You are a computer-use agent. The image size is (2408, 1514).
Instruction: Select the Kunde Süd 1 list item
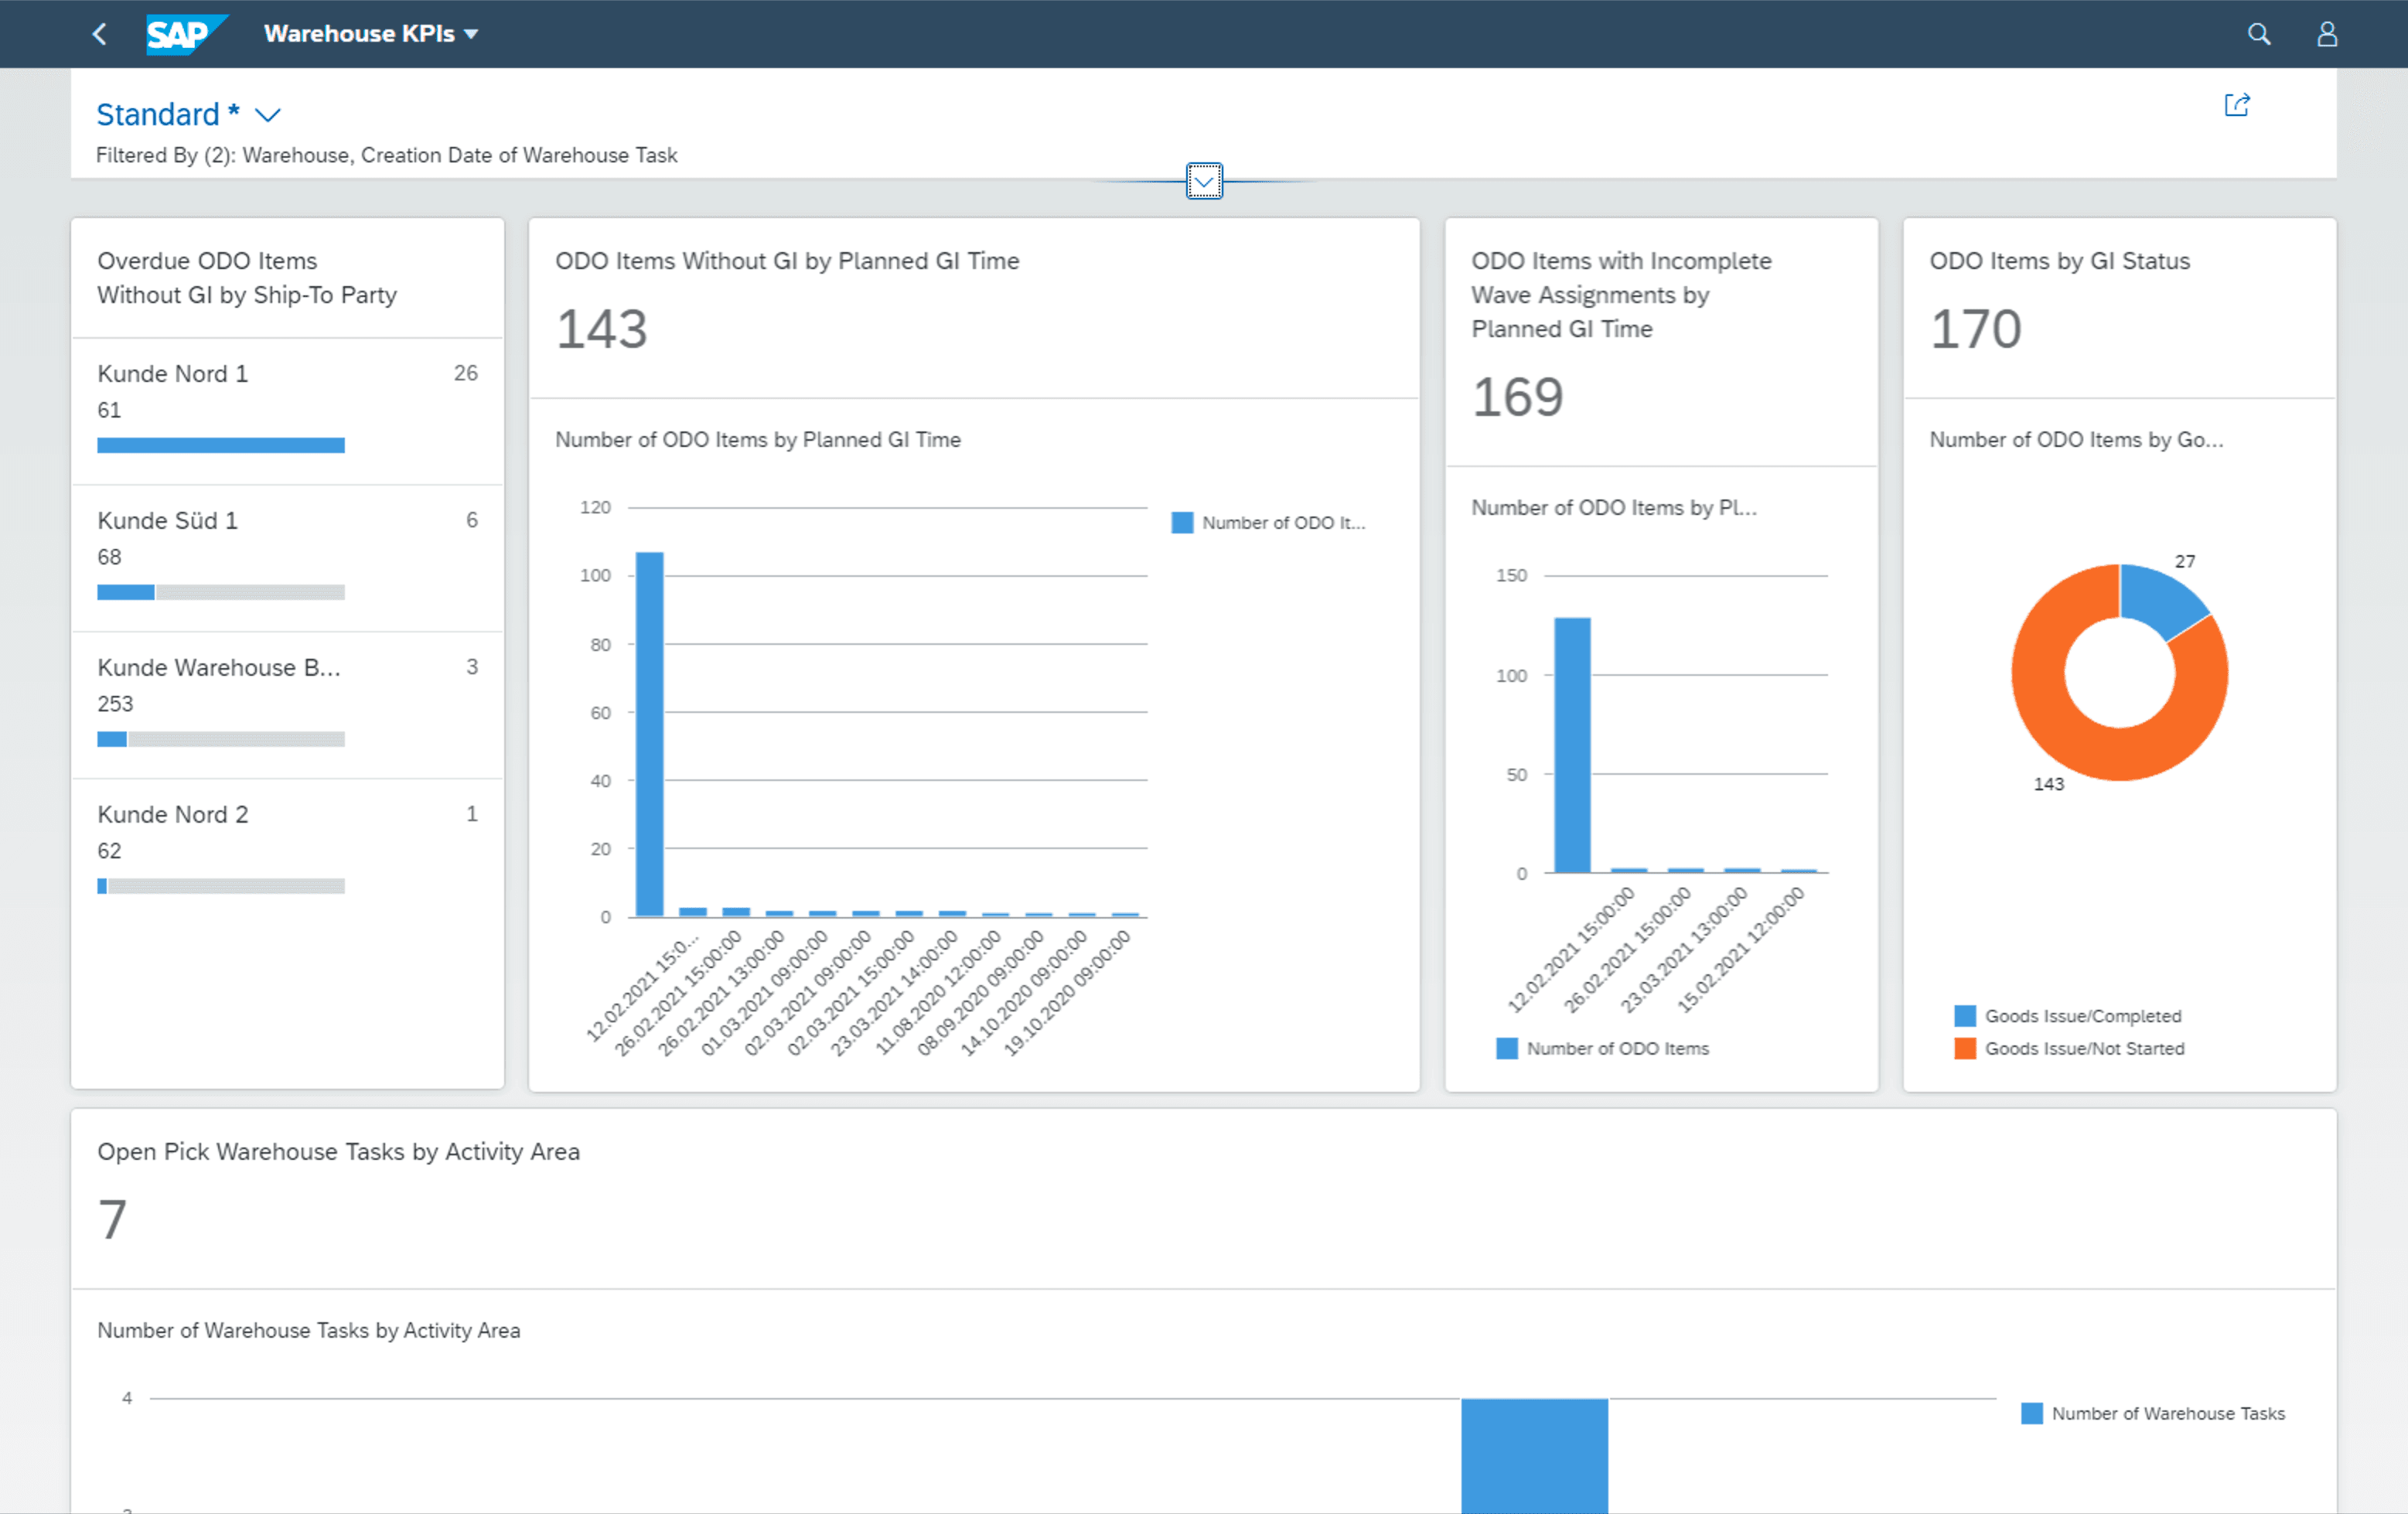[x=287, y=559]
